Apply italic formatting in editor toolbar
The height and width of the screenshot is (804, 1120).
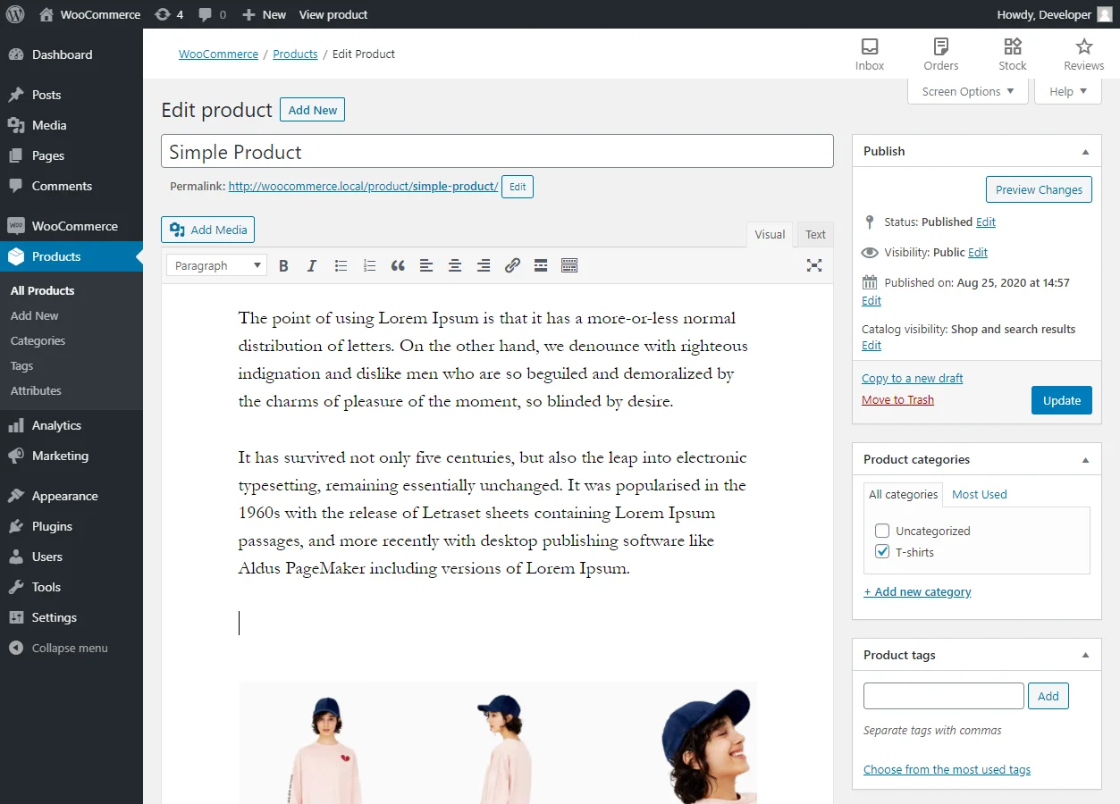(312, 265)
